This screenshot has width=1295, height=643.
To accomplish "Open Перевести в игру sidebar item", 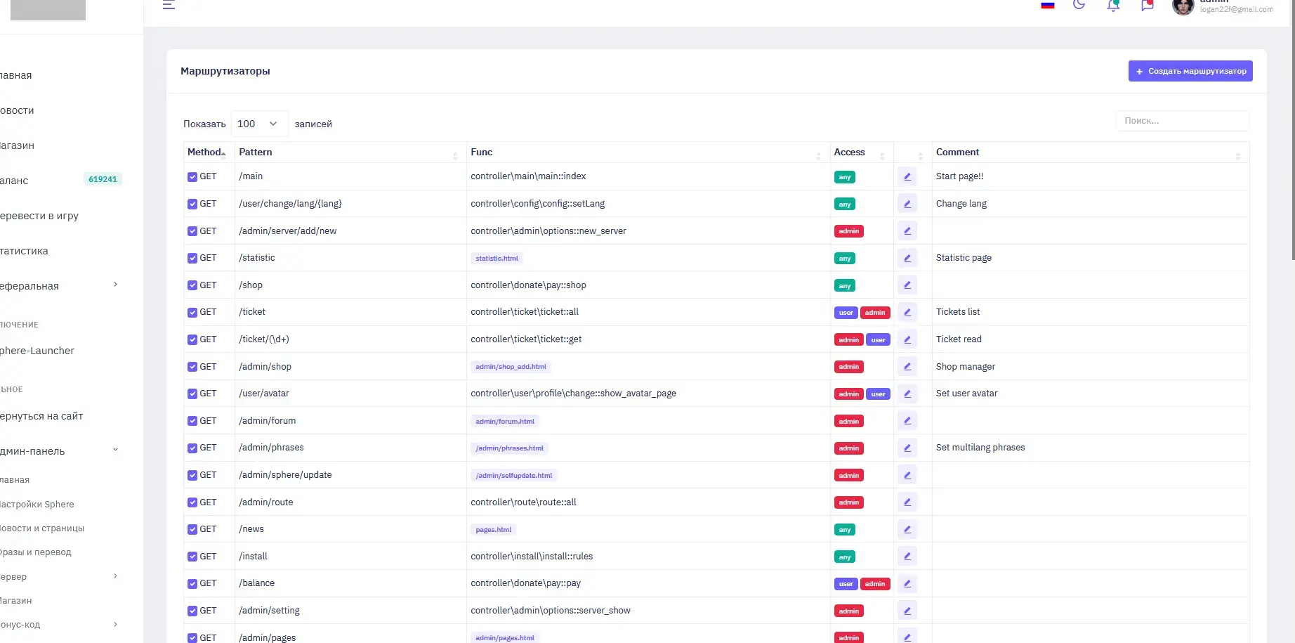I will (x=39, y=216).
